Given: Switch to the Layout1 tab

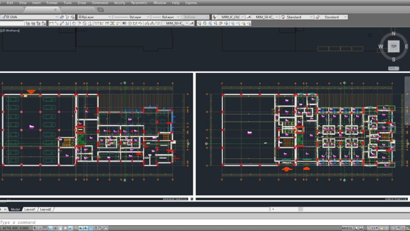Looking at the screenshot, I should click(29, 209).
